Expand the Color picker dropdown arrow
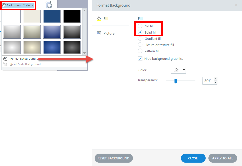This screenshot has height=166, width=242. tap(184, 70)
